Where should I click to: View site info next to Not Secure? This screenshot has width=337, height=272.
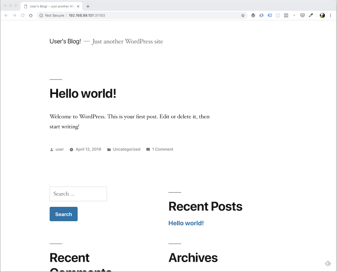tap(41, 15)
